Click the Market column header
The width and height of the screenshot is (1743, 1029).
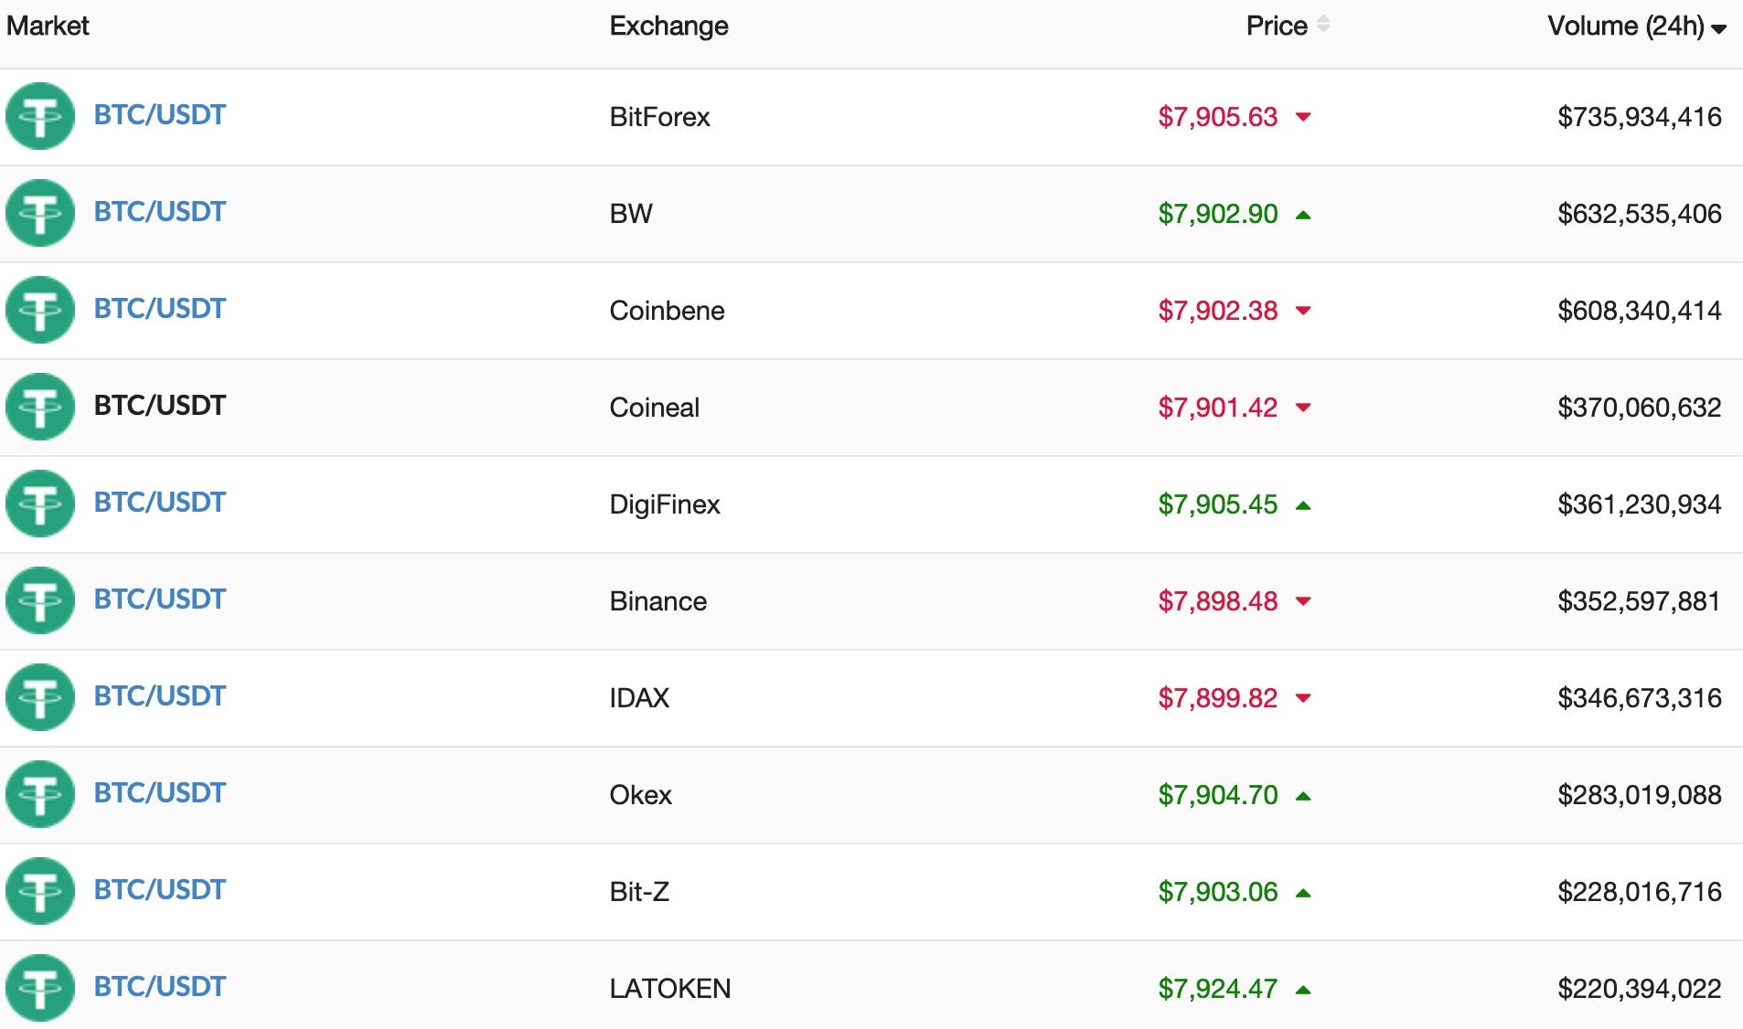(48, 26)
